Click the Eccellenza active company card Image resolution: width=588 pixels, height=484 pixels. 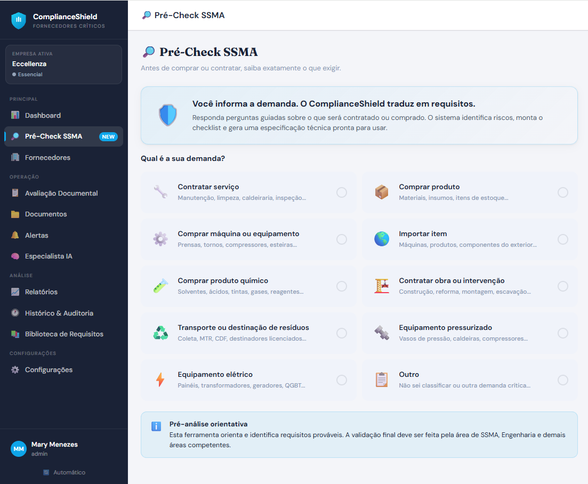click(x=64, y=64)
